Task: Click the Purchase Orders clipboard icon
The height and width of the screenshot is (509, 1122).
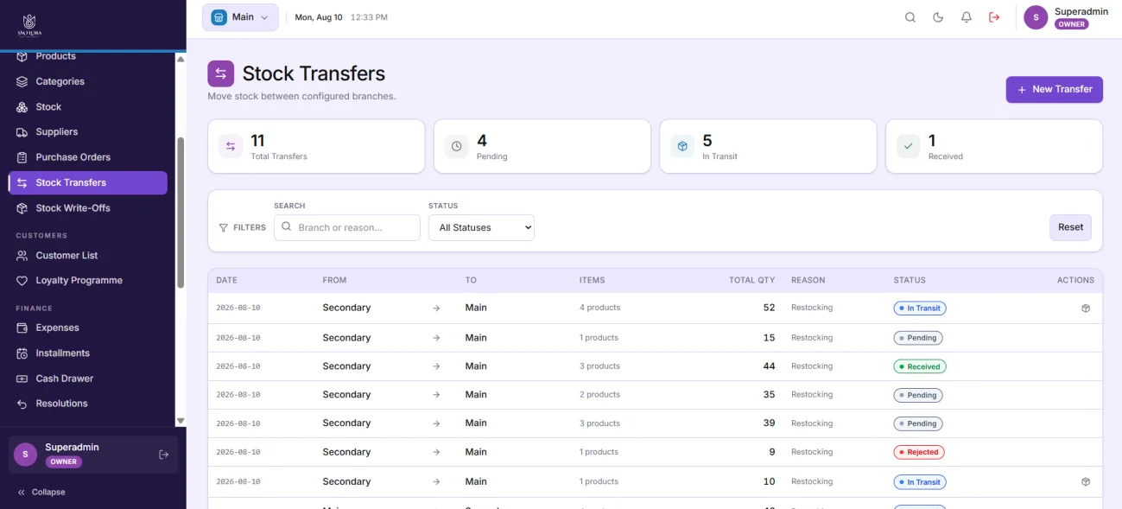Action: [x=22, y=157]
